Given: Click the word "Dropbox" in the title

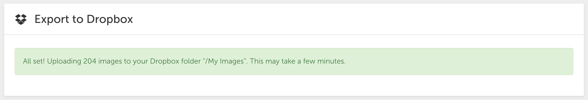Looking at the screenshot, I should 110,19.
